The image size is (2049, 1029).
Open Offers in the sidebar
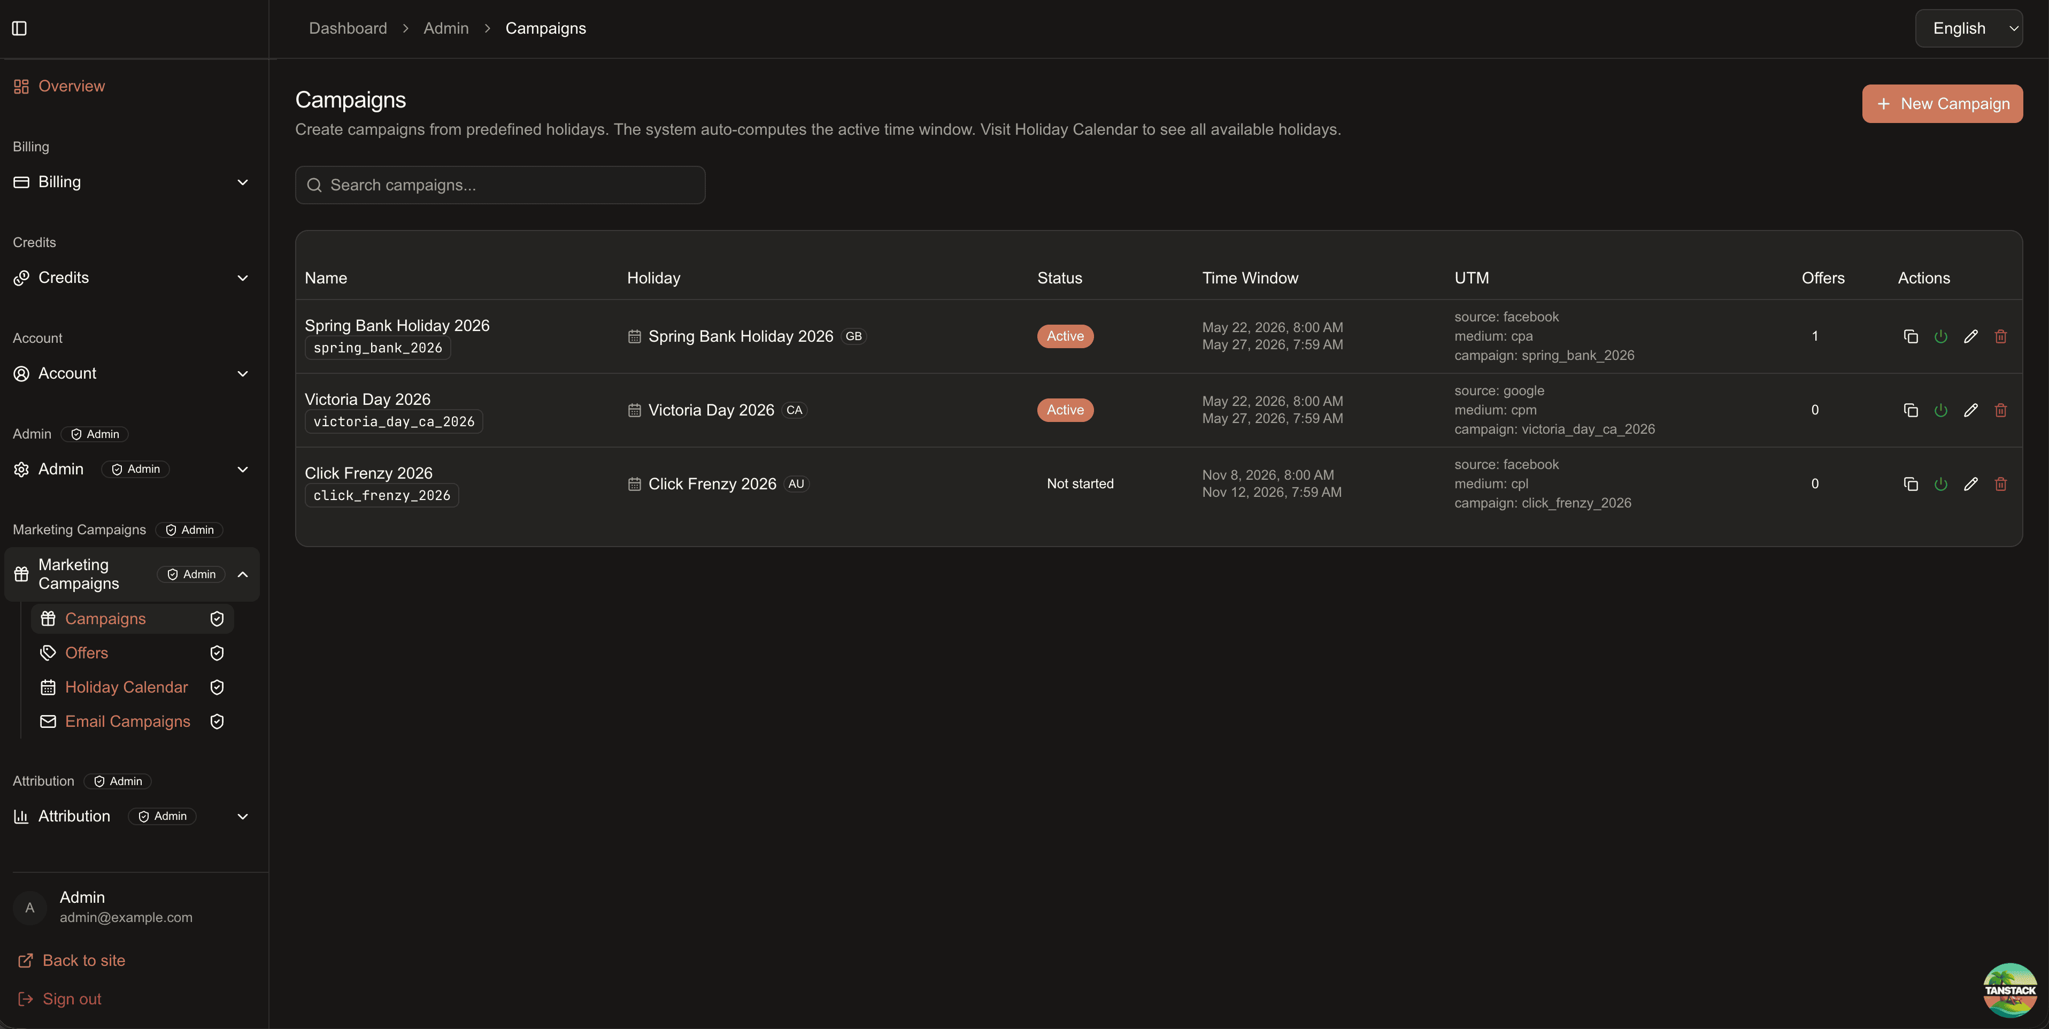[x=132, y=654]
